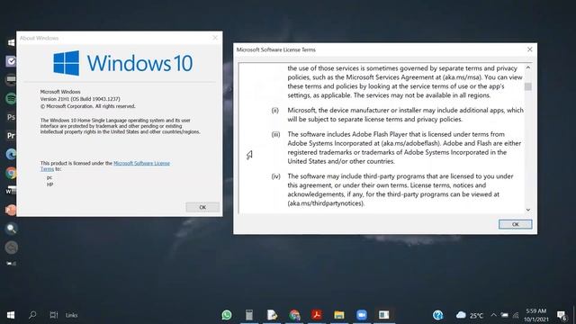Open the Windows Start menu on the taskbar
This screenshot has width=576, height=324.
click(x=11, y=315)
